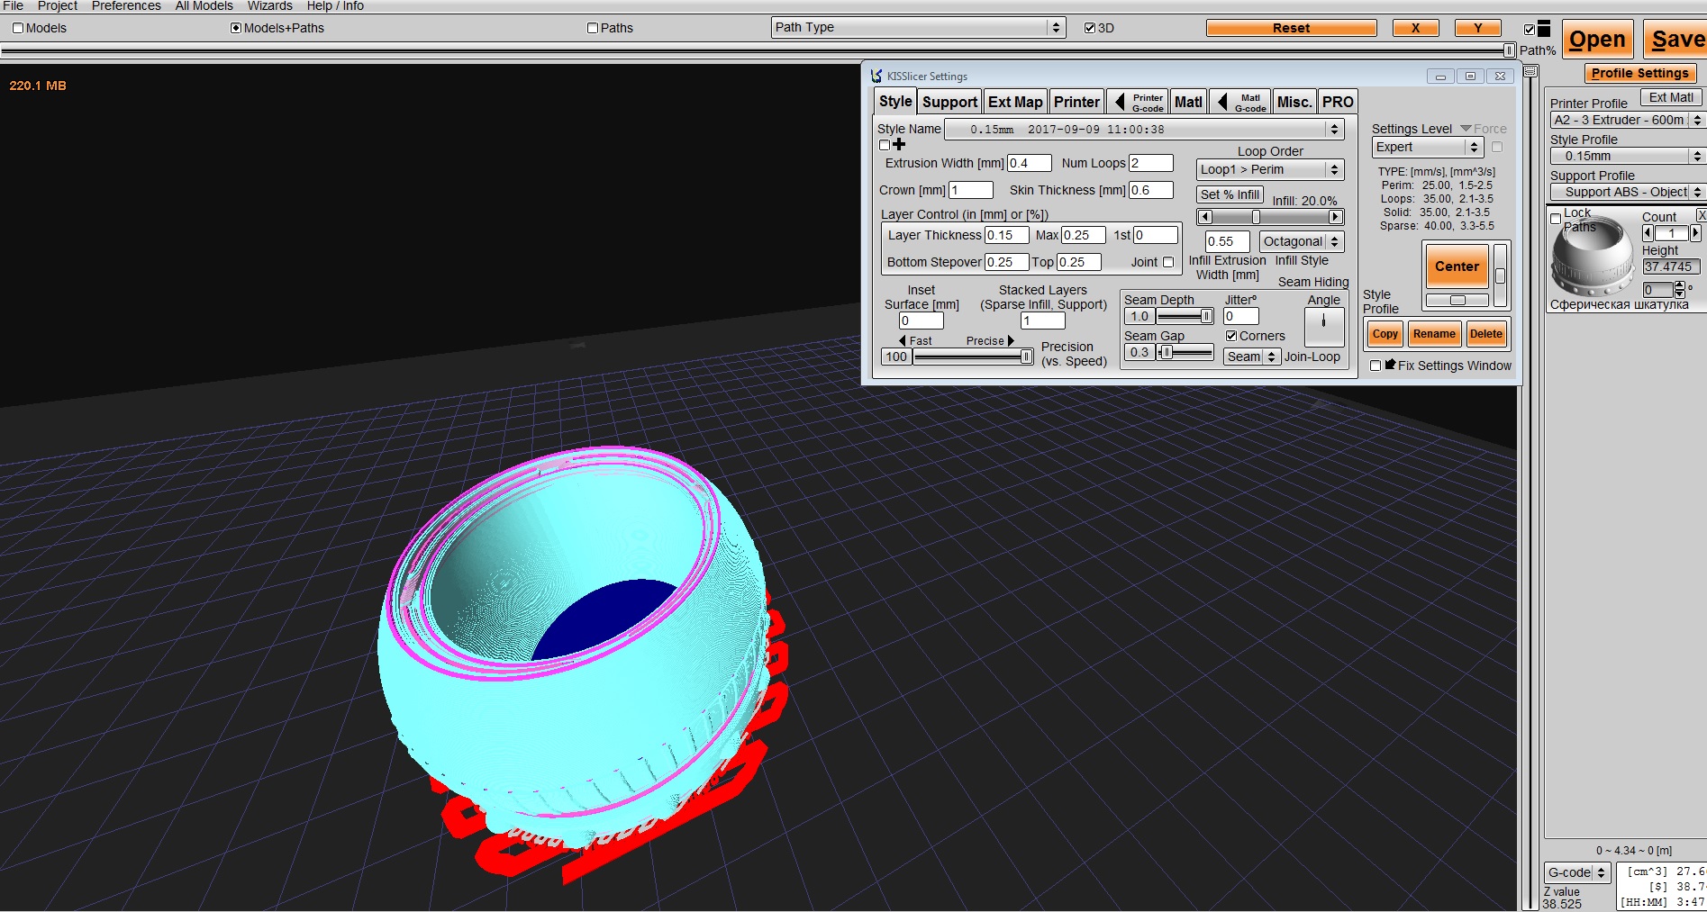
Task: Open the Octagonal Infill Style dropdown
Action: coord(1301,241)
